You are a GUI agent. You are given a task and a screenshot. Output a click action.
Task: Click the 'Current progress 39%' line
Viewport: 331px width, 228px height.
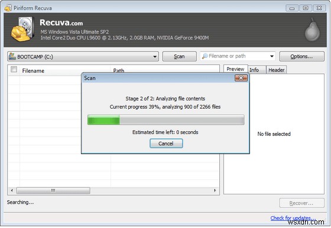click(165, 107)
